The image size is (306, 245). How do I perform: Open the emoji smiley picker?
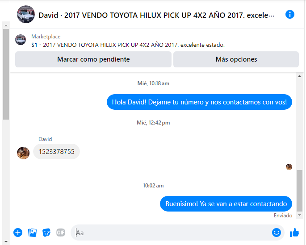(277, 233)
